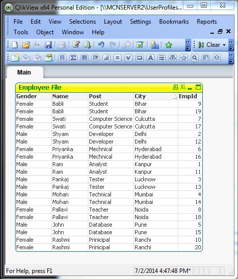238x279 pixels.
Task: Minimize the Employee File table box
Action: [x=190, y=88]
